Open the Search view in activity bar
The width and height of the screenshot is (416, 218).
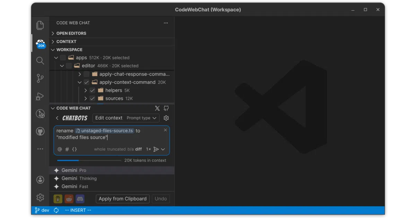(x=40, y=61)
